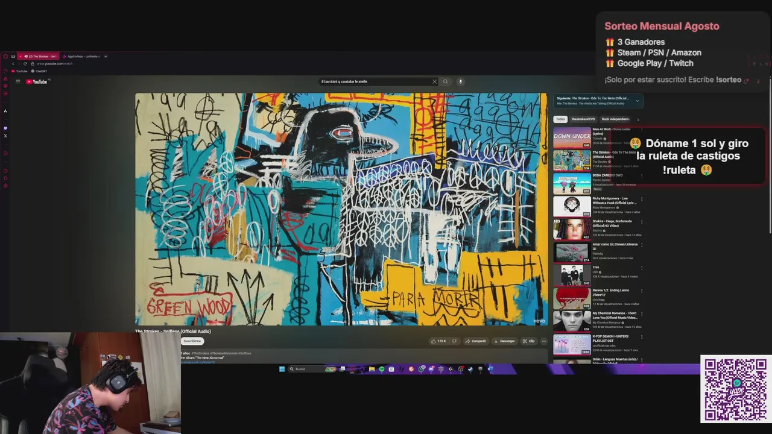
Task: Go to the YouTube home logo
Action: (x=37, y=81)
